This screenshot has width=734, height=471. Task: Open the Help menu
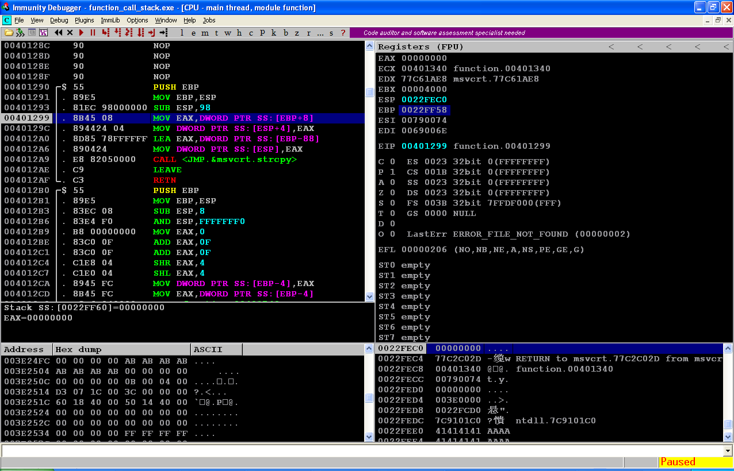189,20
